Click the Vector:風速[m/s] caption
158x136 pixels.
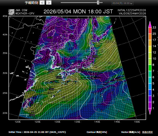(x=130, y=132)
